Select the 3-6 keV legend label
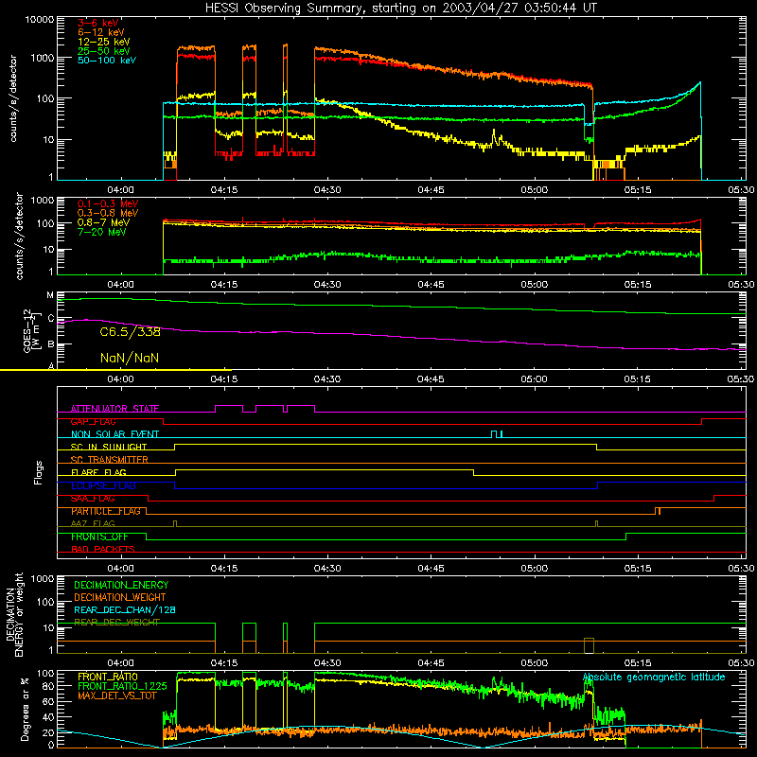 (98, 23)
